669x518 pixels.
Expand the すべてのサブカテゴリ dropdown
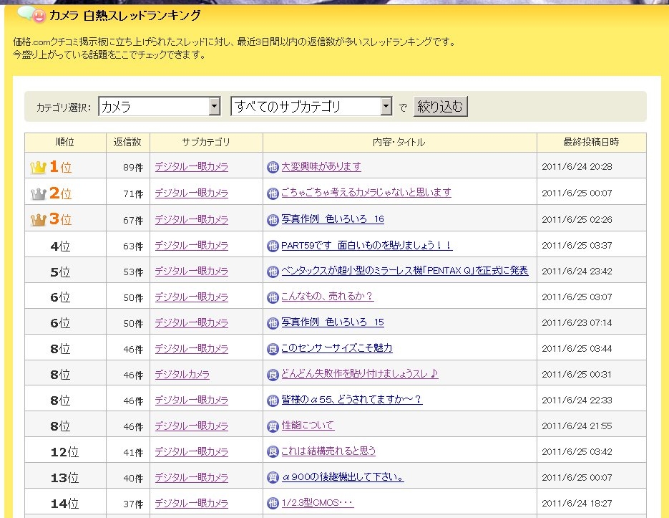click(386, 107)
